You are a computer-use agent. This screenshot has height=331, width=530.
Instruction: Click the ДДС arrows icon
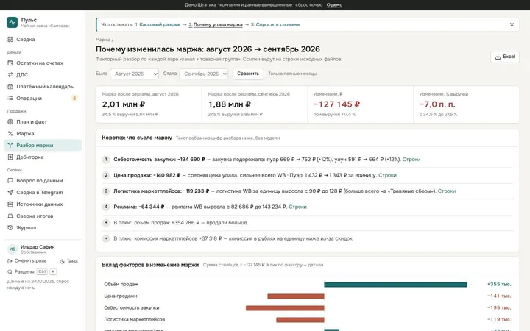10,74
